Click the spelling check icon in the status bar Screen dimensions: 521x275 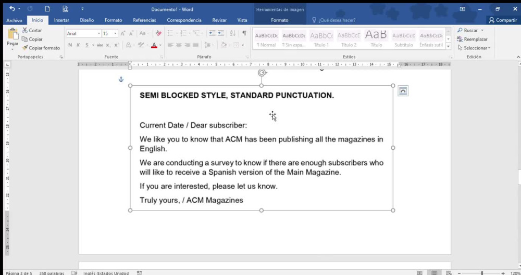tap(75, 273)
